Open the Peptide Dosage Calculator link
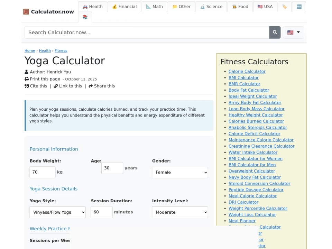The image size is (332, 249). 256,190
